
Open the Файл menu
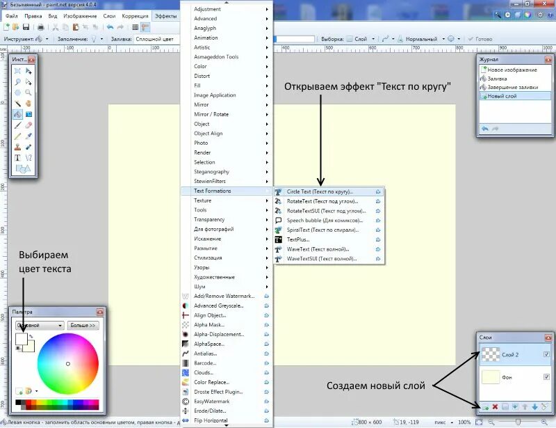tap(12, 16)
